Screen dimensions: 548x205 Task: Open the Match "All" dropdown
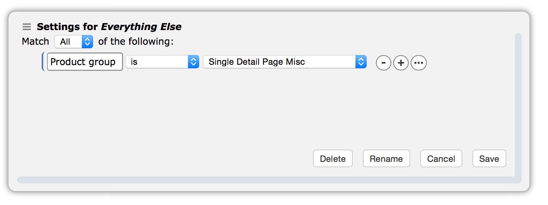click(x=74, y=42)
